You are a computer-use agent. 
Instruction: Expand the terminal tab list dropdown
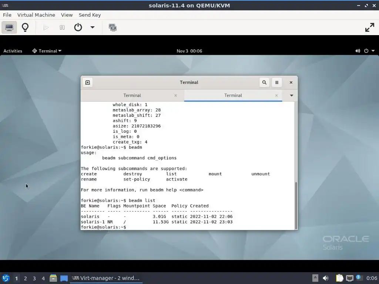click(x=292, y=95)
